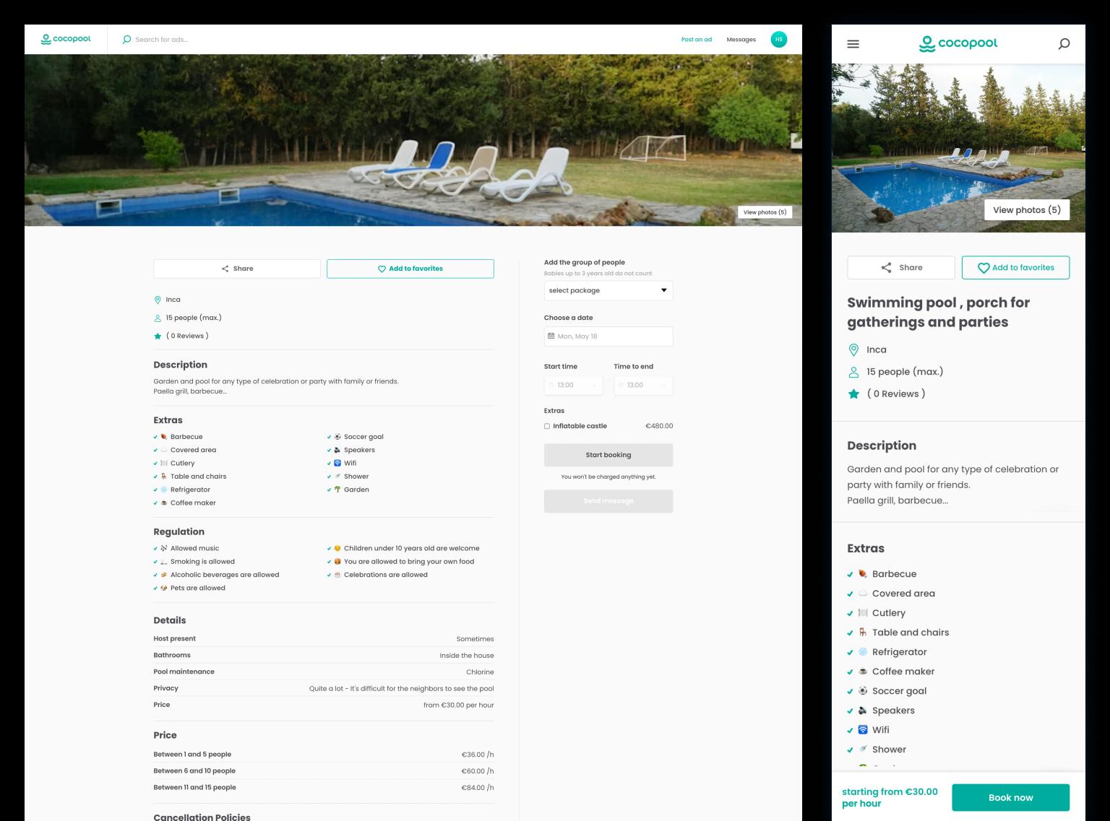Click the Start booking button
This screenshot has width=1110, height=821.
click(608, 455)
